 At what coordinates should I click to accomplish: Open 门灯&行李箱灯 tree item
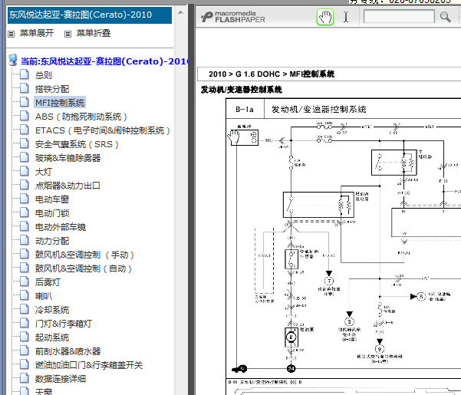[63, 324]
